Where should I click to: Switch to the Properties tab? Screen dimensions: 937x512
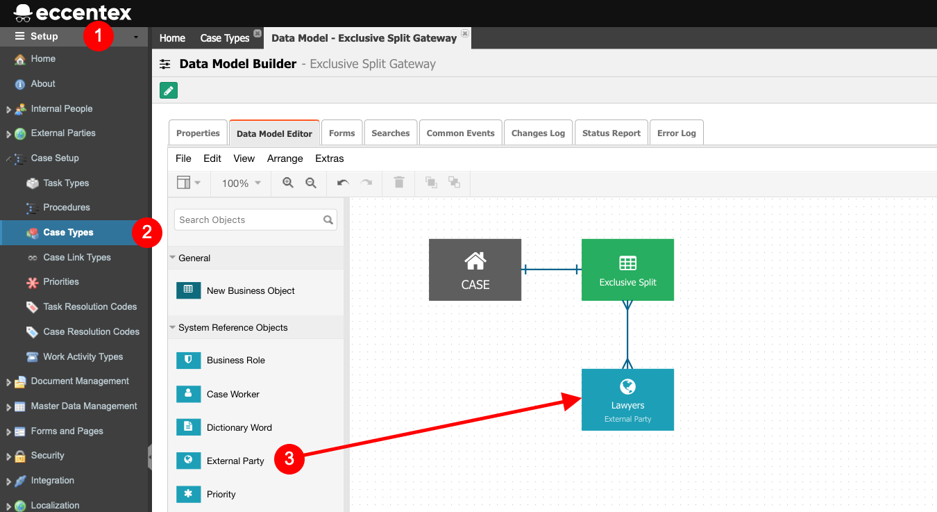[x=198, y=133]
